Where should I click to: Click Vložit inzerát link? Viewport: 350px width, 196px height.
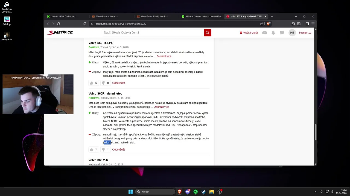[x=249, y=33]
